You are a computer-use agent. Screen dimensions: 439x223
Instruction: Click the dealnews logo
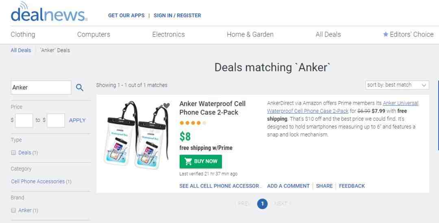click(x=49, y=13)
